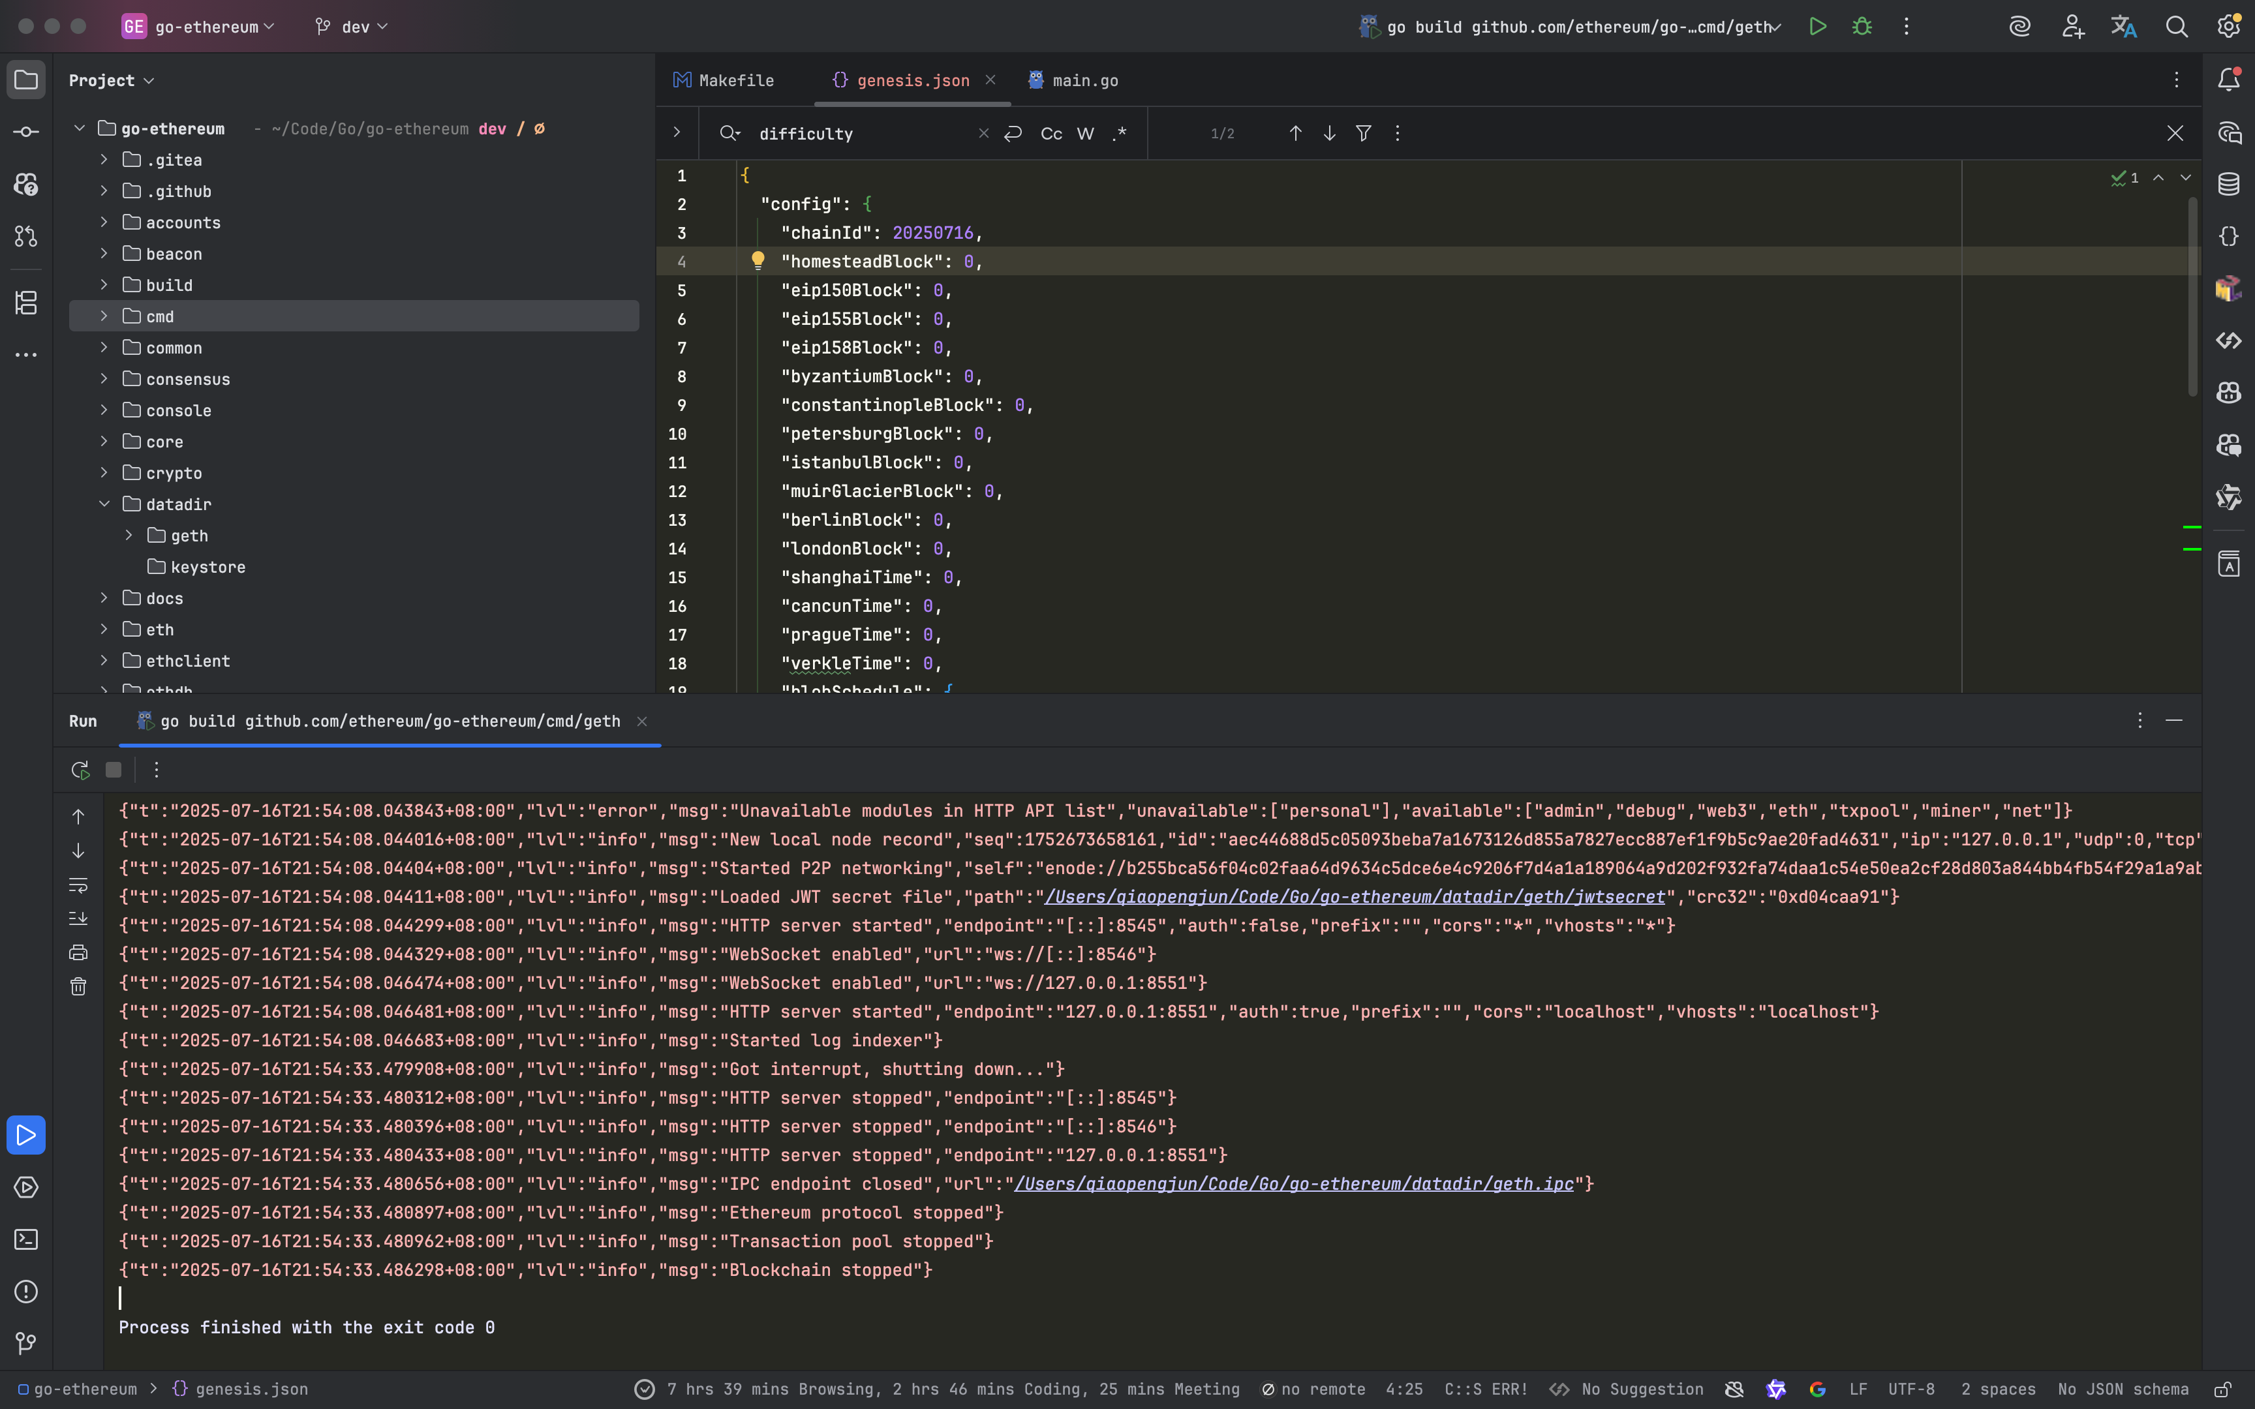Viewport: 2255px width, 1409px height.
Task: Open the Terminal tool window icon
Action: [26, 1239]
